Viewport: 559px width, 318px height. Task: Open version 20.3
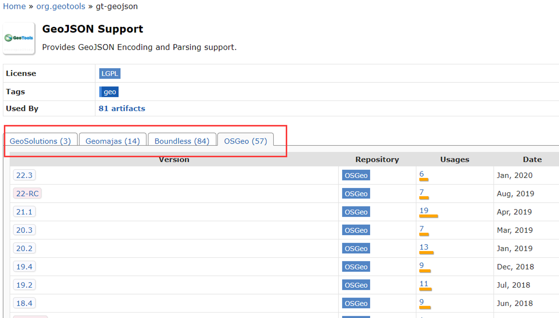point(24,230)
